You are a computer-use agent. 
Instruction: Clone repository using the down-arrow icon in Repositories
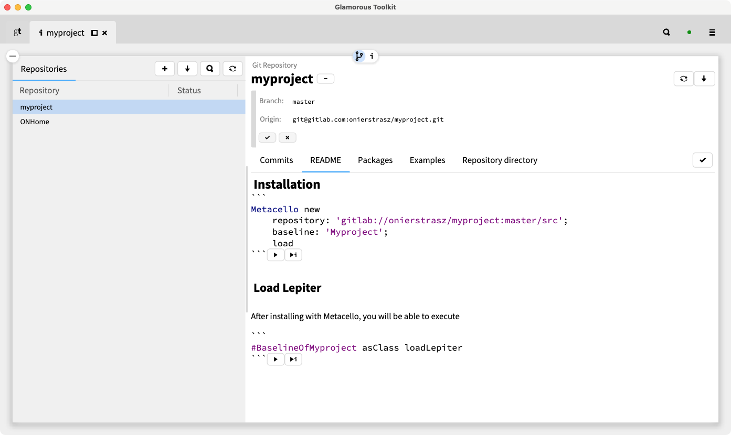tap(187, 69)
